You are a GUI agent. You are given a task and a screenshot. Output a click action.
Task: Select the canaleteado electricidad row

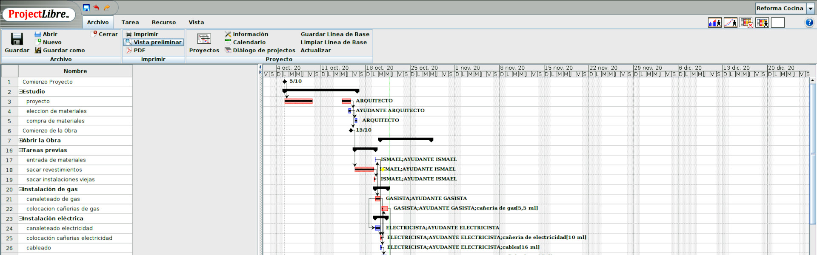click(75, 228)
